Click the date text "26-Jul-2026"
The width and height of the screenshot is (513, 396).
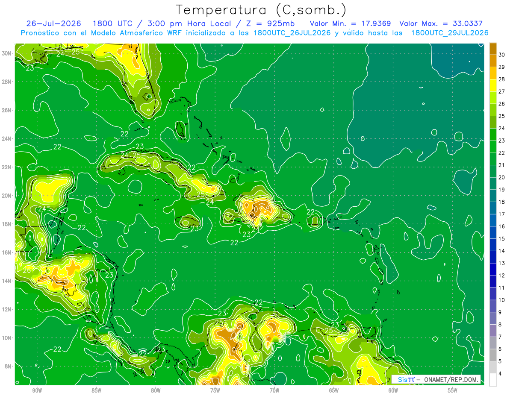pyautogui.click(x=54, y=23)
